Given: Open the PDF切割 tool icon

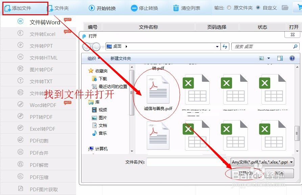Looking at the screenshot, I should (20, 140).
